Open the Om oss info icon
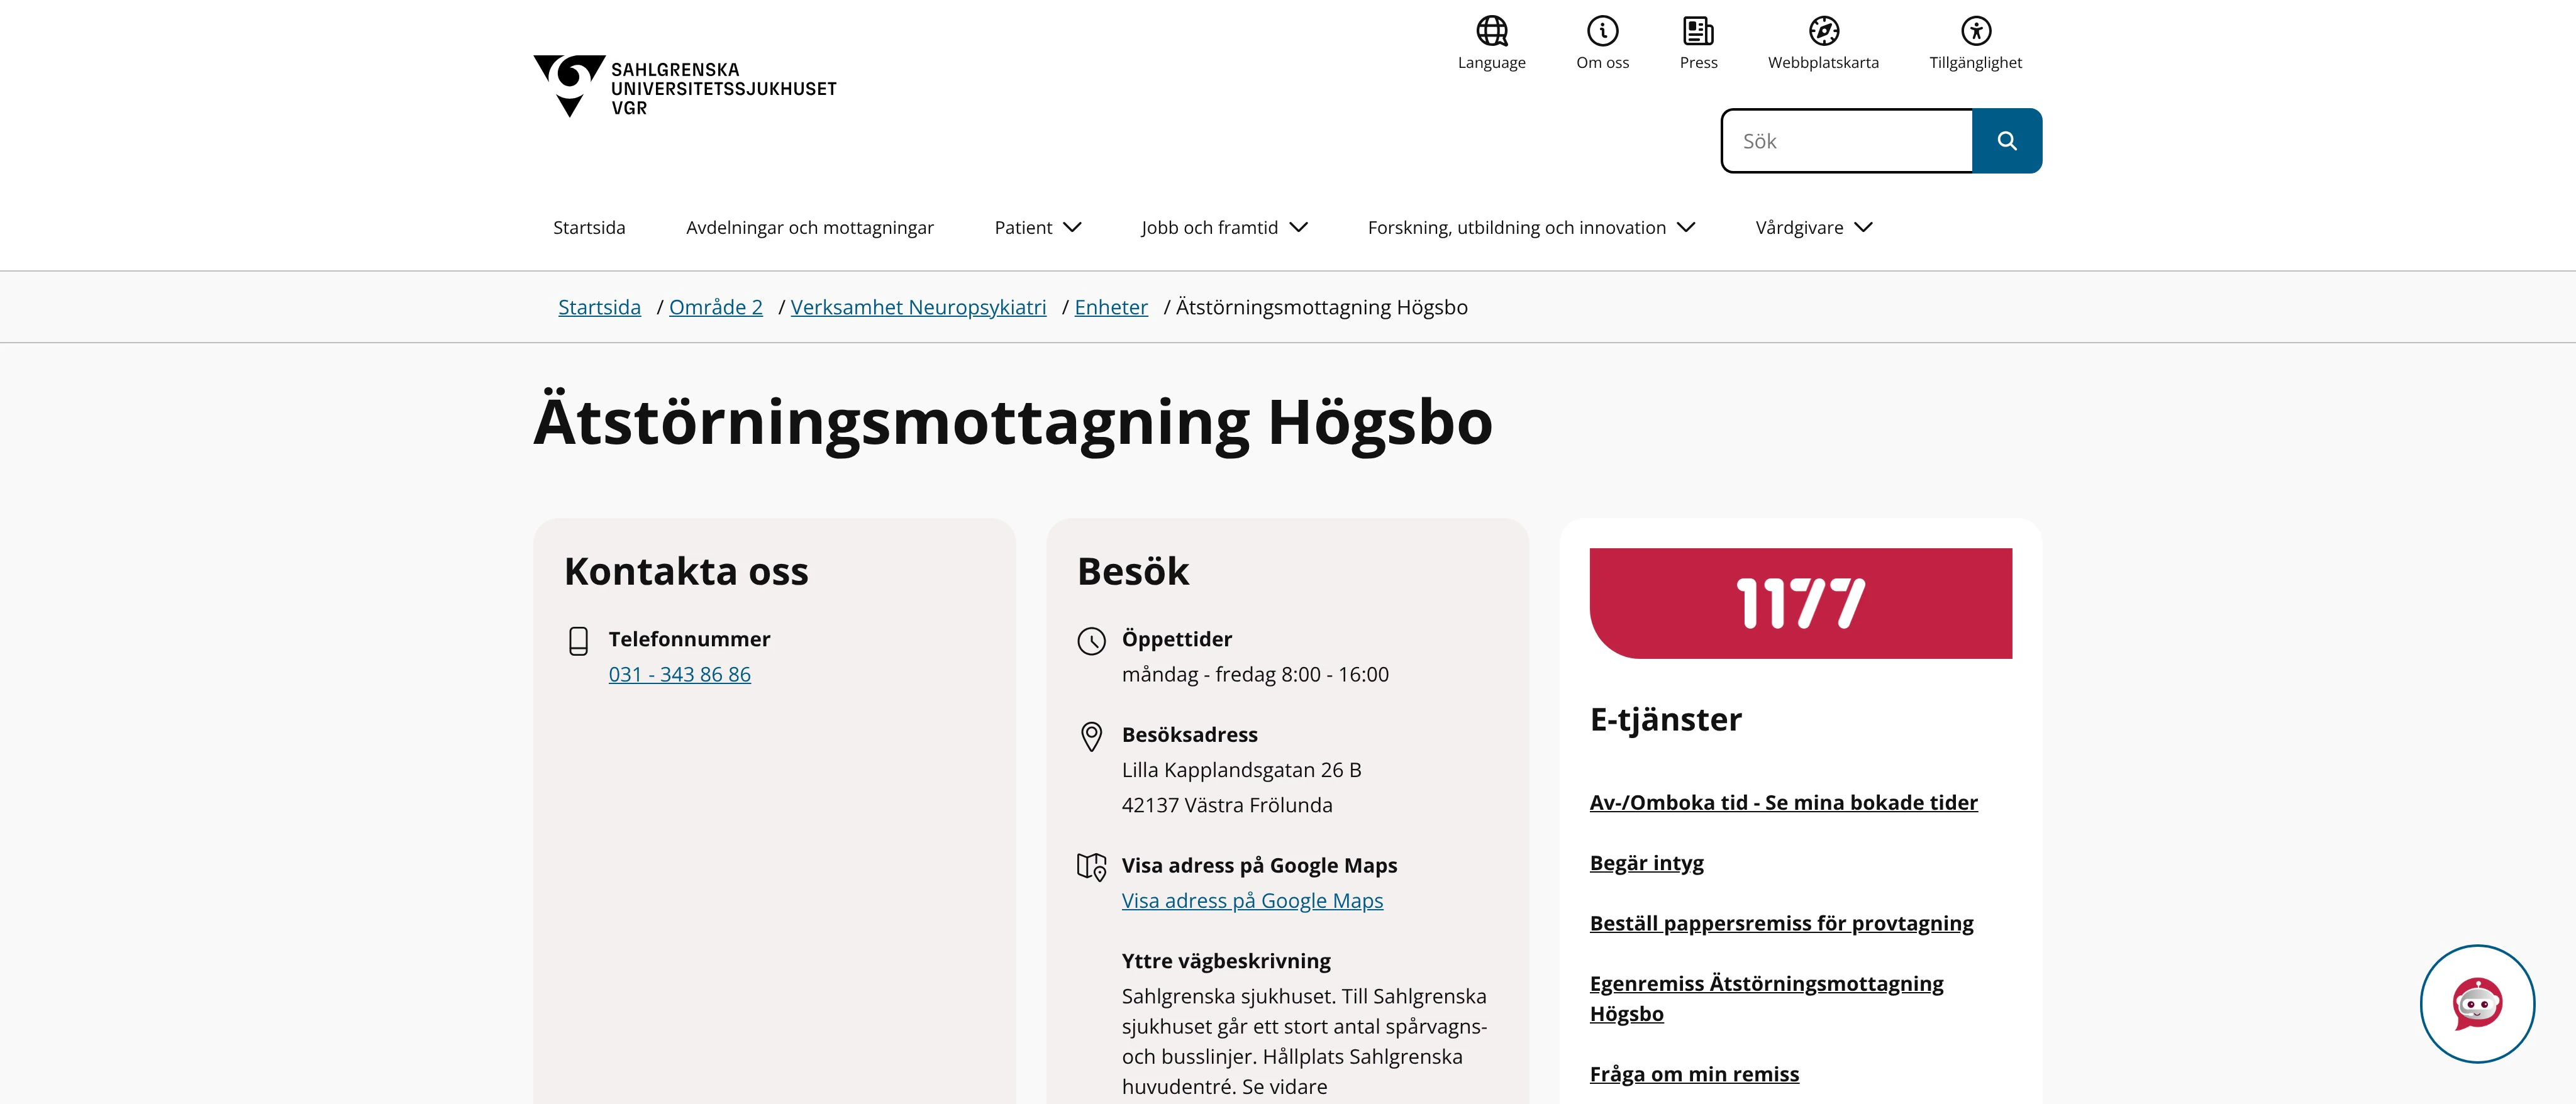 coord(1602,31)
